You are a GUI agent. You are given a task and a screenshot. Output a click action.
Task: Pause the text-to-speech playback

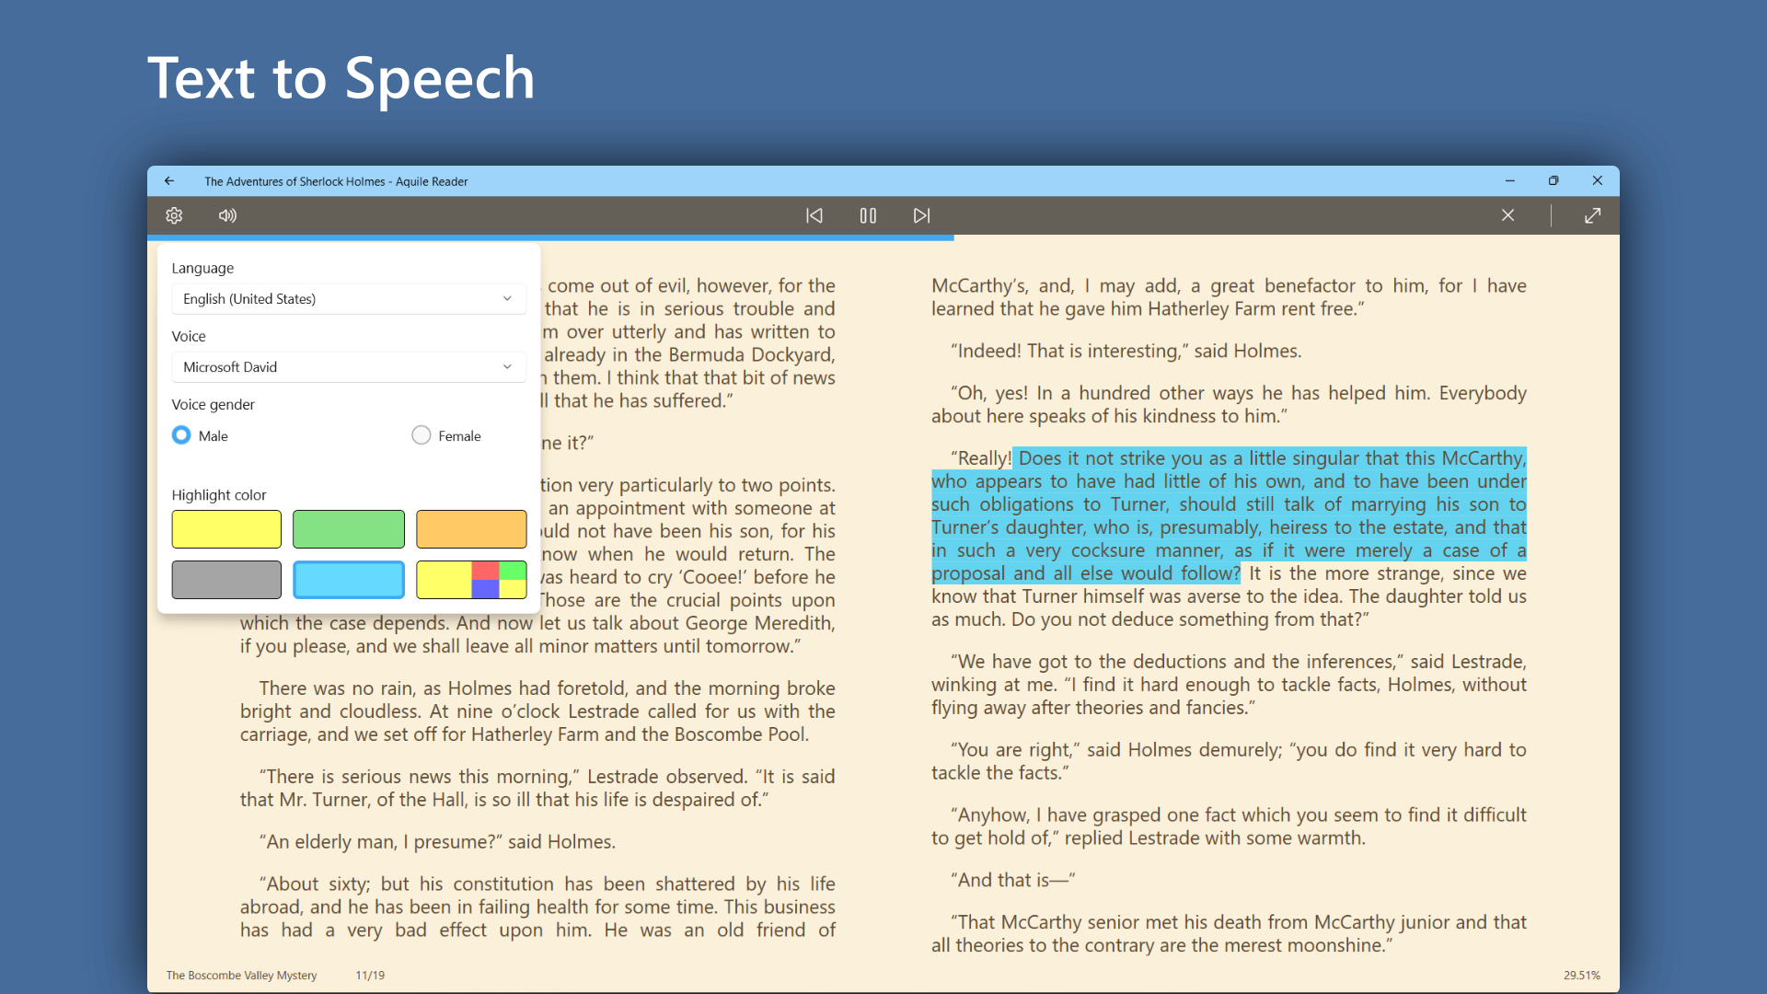click(868, 215)
